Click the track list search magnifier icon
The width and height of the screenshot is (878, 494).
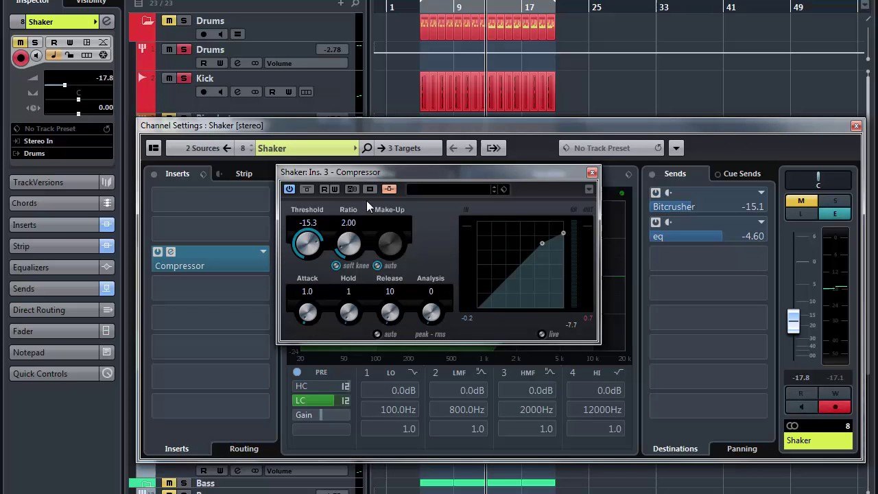click(355, 3)
